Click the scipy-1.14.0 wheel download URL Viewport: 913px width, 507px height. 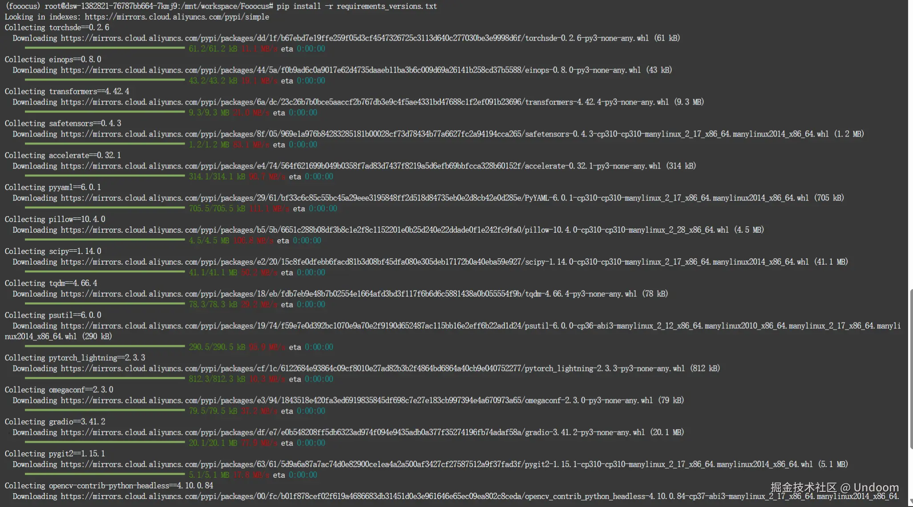(434, 262)
